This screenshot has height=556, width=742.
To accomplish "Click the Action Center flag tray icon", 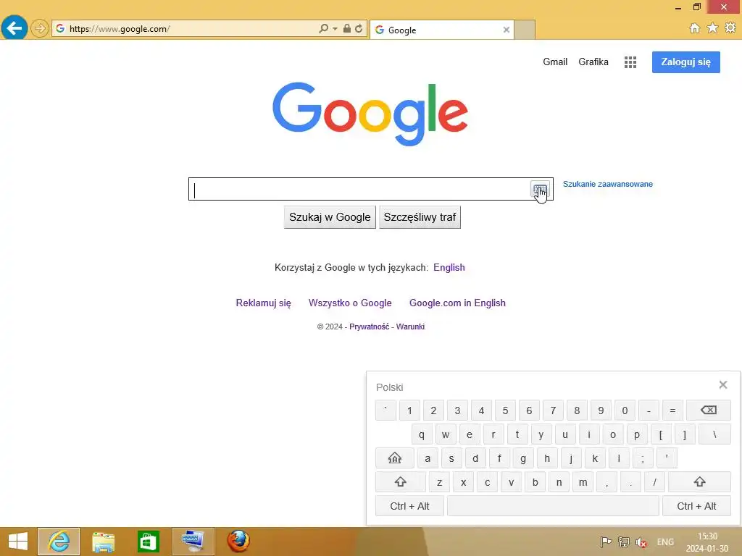I will [x=605, y=542].
